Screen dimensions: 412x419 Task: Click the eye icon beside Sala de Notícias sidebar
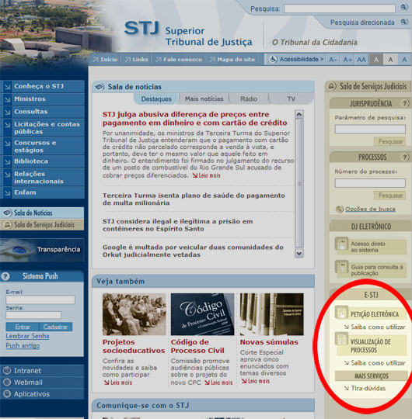8,213
